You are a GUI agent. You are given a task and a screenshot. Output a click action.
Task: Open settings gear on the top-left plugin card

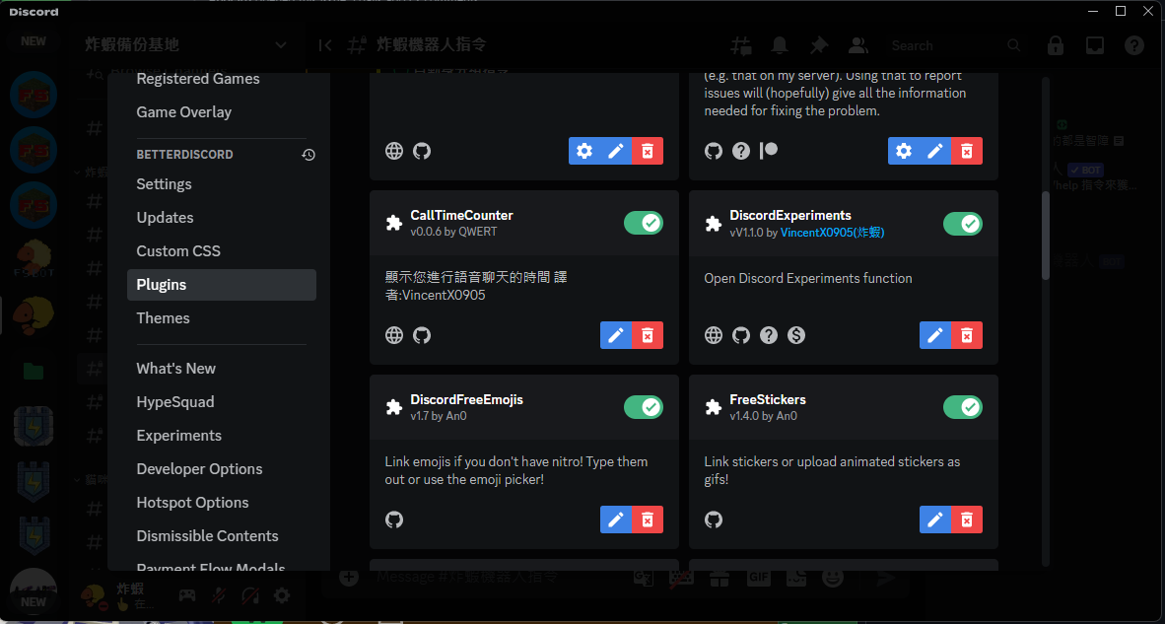[585, 151]
